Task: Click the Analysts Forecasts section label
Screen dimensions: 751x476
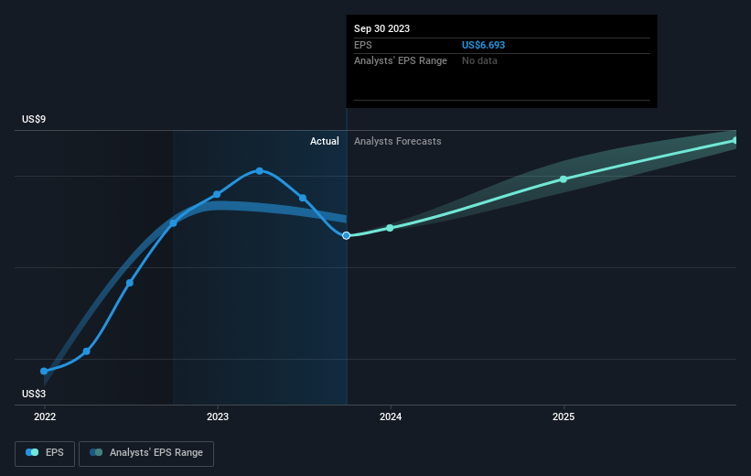Action: click(x=398, y=141)
